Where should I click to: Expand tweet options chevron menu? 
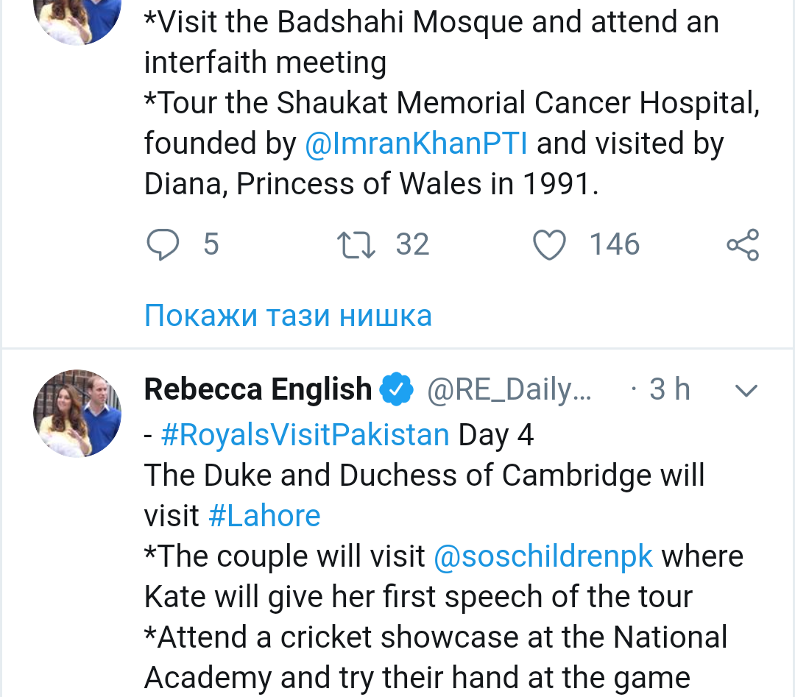[x=746, y=390]
